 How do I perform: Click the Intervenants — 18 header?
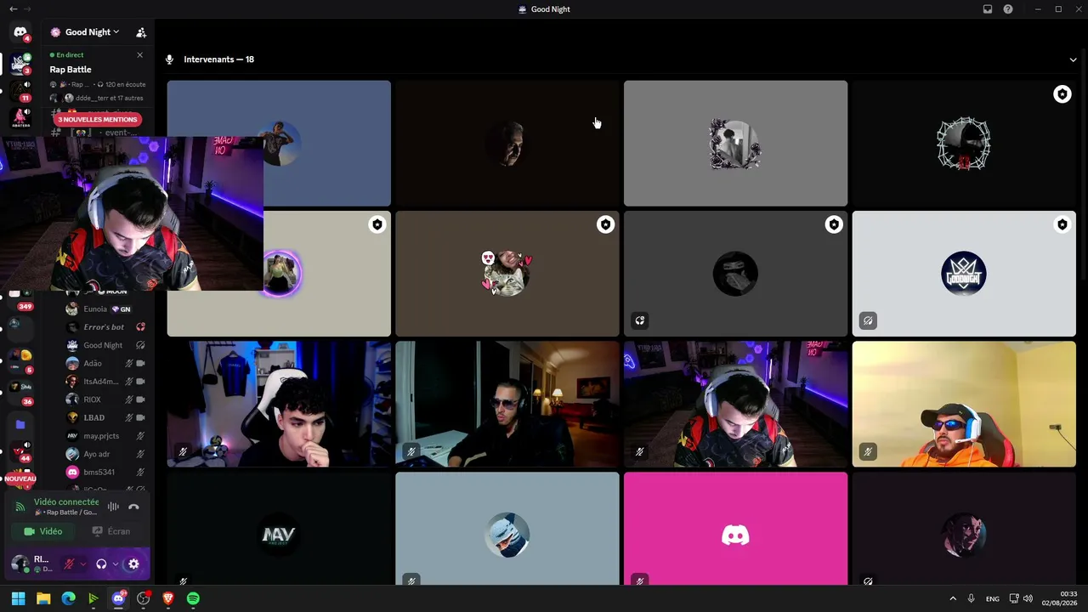click(218, 59)
